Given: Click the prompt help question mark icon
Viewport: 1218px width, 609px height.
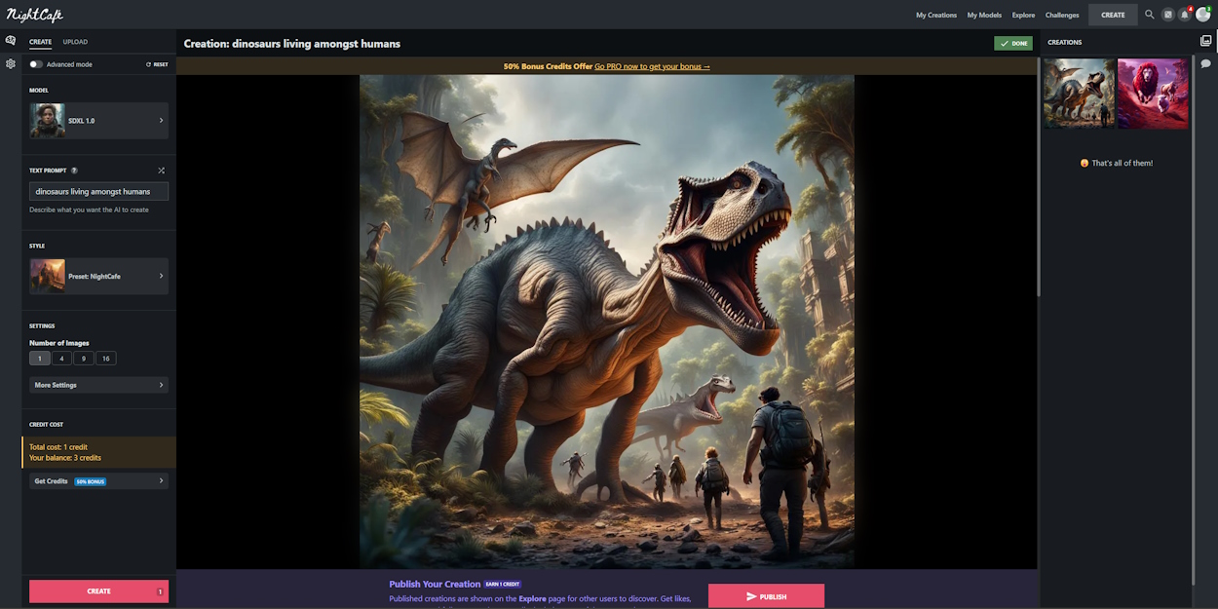Looking at the screenshot, I should [x=74, y=170].
